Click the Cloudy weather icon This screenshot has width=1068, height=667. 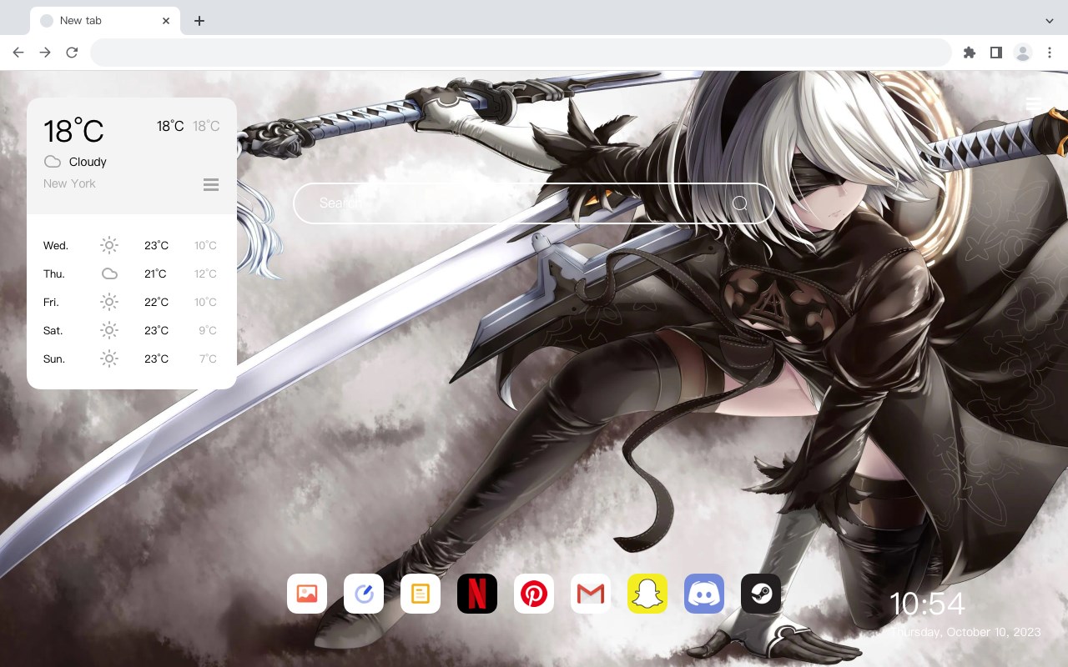point(53,162)
